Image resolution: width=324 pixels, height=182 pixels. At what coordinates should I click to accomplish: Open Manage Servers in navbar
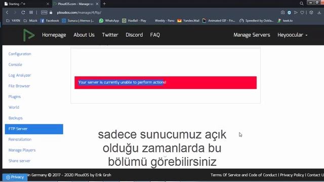[252, 35]
